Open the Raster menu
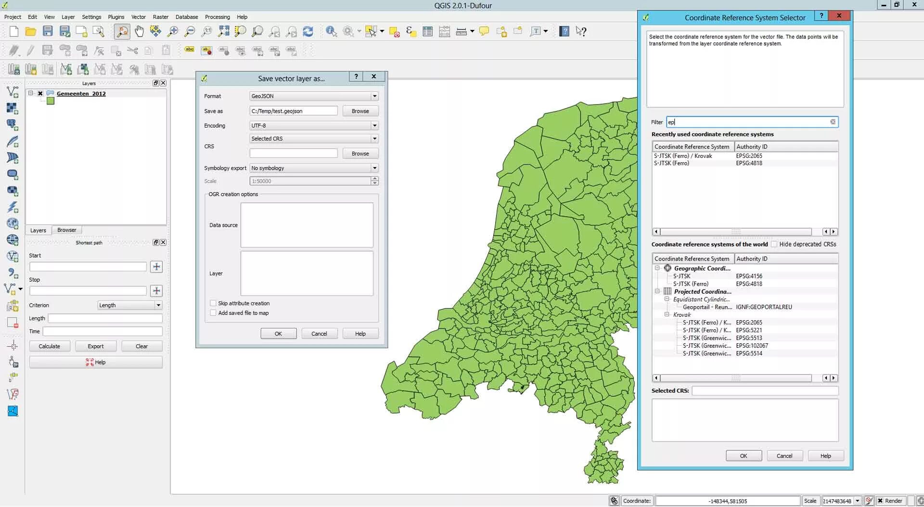 tap(161, 17)
